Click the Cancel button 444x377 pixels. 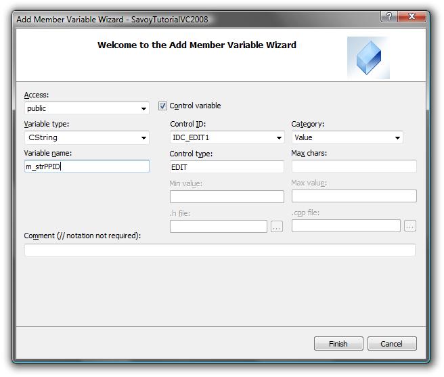click(x=391, y=344)
